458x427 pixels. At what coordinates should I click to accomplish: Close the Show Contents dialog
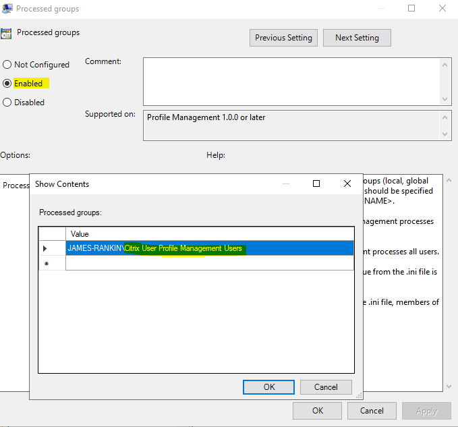[x=347, y=183]
